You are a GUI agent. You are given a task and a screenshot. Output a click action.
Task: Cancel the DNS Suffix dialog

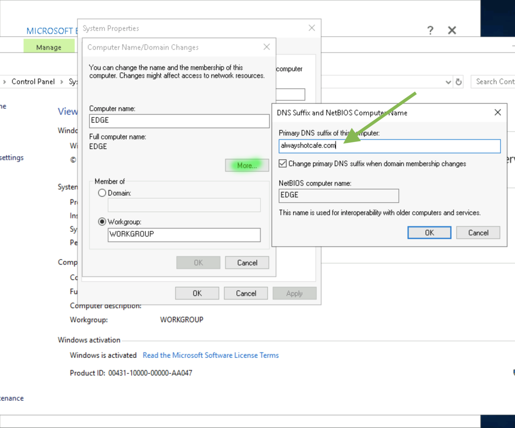point(478,233)
